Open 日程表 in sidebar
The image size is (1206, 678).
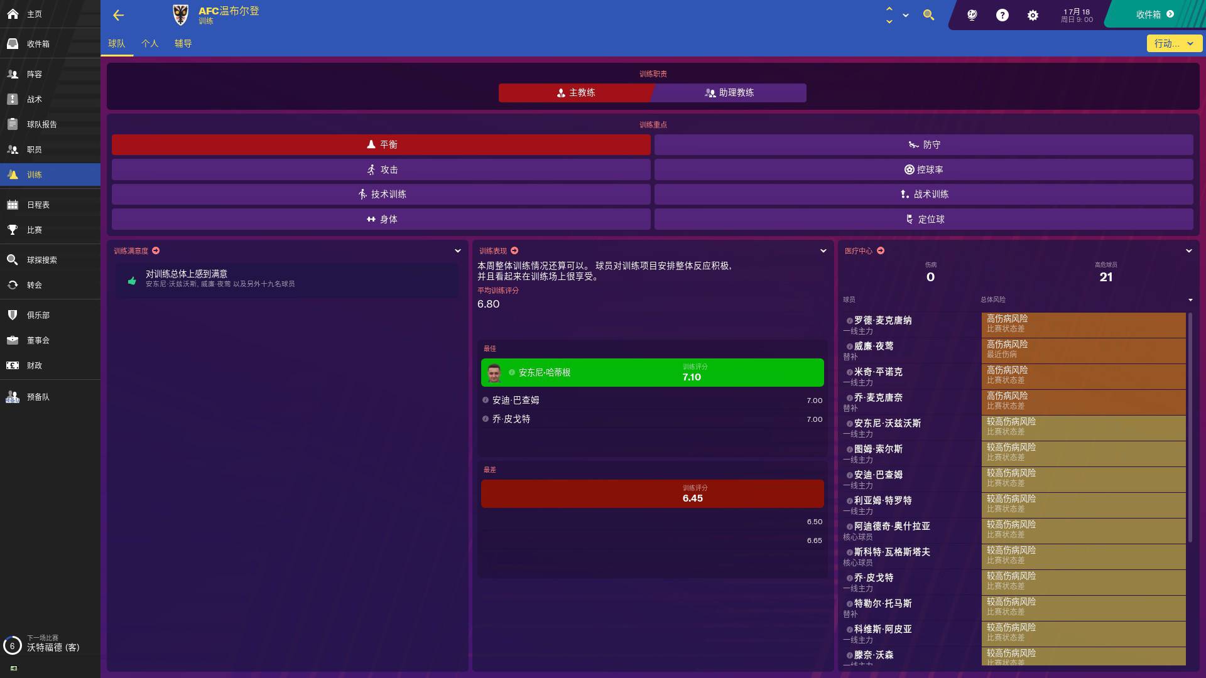[x=50, y=205]
